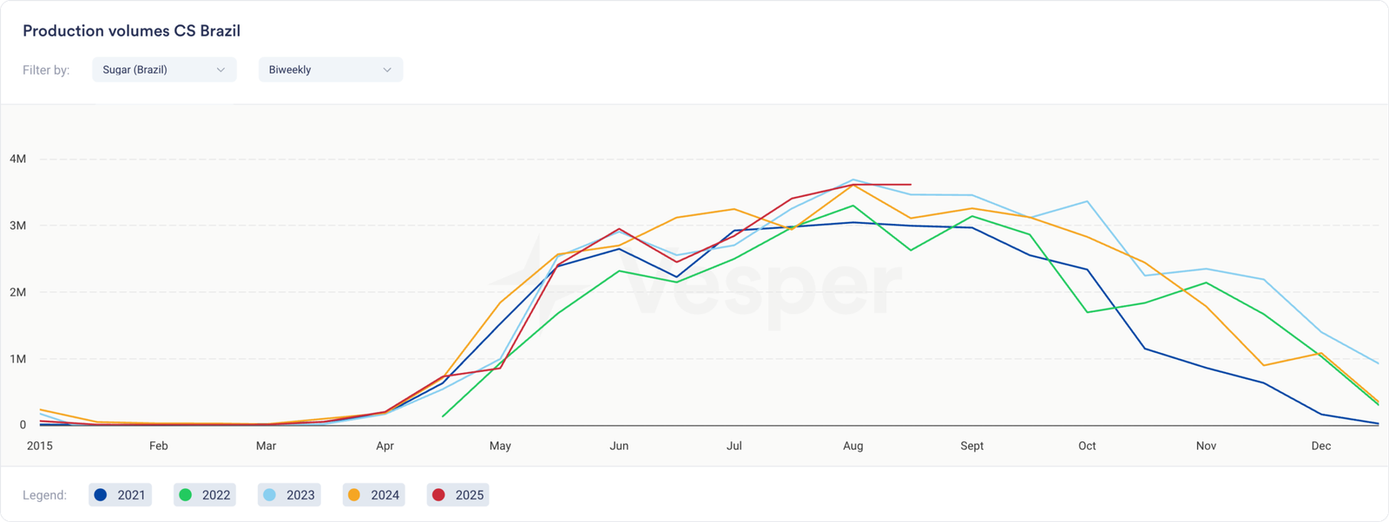1389x522 pixels.
Task: Click the light blue 2023 legend dot
Action: tap(269, 495)
